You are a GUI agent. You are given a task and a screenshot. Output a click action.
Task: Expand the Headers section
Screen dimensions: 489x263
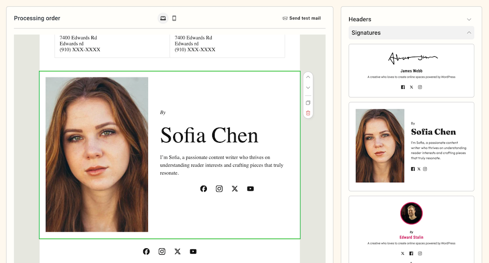click(x=411, y=20)
